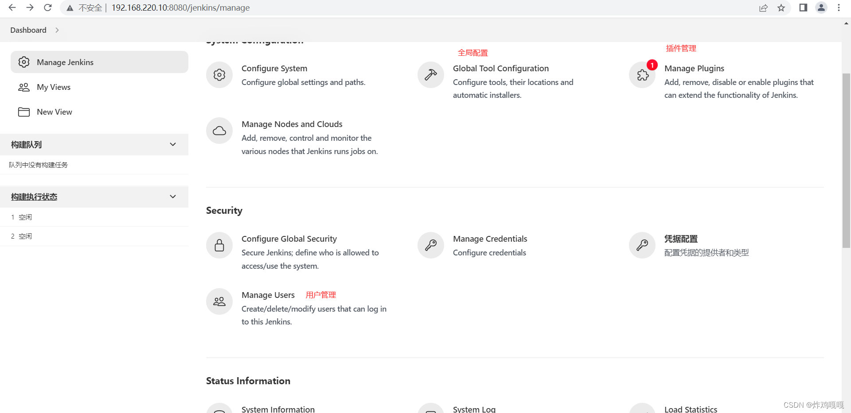Open the 构建执行状态 heading link
Viewport: 851px width, 413px height.
(x=34, y=197)
